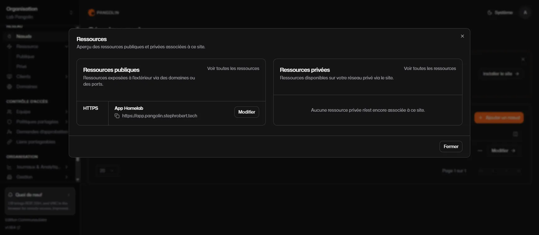The width and height of the screenshot is (539, 235).
Task: Click the Ressources privées heading
Action: (x=305, y=70)
